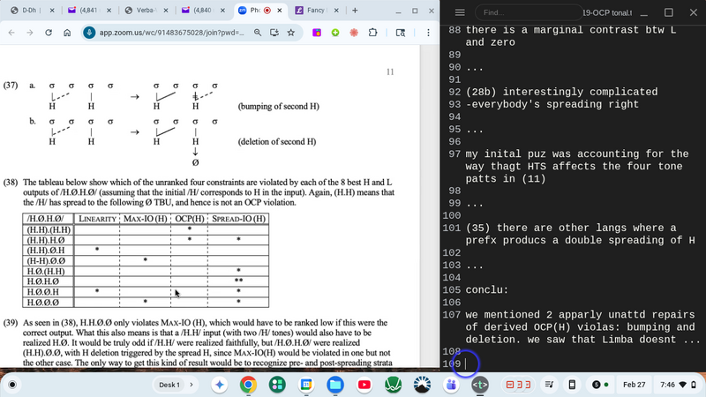Click the '(bumping of second H)' label

point(279,106)
